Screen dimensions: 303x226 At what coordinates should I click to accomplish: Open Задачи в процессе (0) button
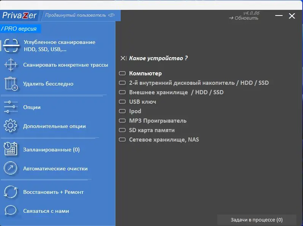[x=256, y=220]
